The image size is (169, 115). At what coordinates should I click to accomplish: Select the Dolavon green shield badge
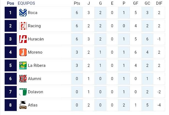pos(23,92)
